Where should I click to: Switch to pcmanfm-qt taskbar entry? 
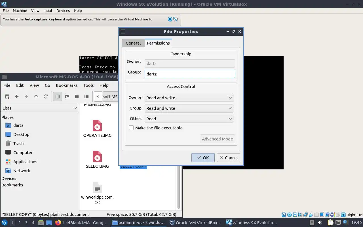click(x=138, y=222)
